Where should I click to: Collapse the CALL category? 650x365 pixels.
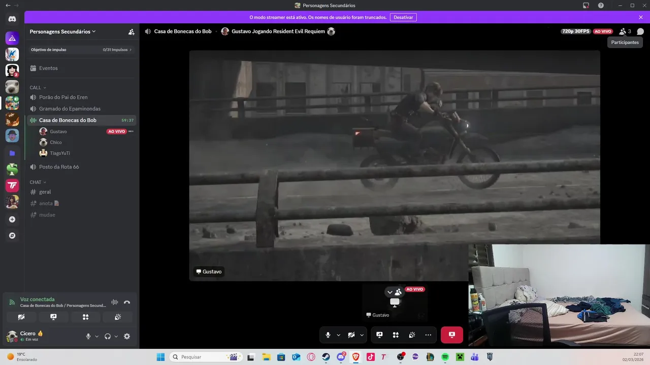point(38,88)
